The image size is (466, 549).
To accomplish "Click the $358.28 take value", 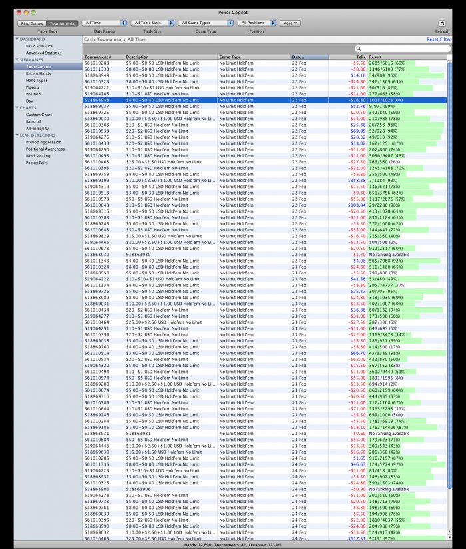I will tap(357, 181).
